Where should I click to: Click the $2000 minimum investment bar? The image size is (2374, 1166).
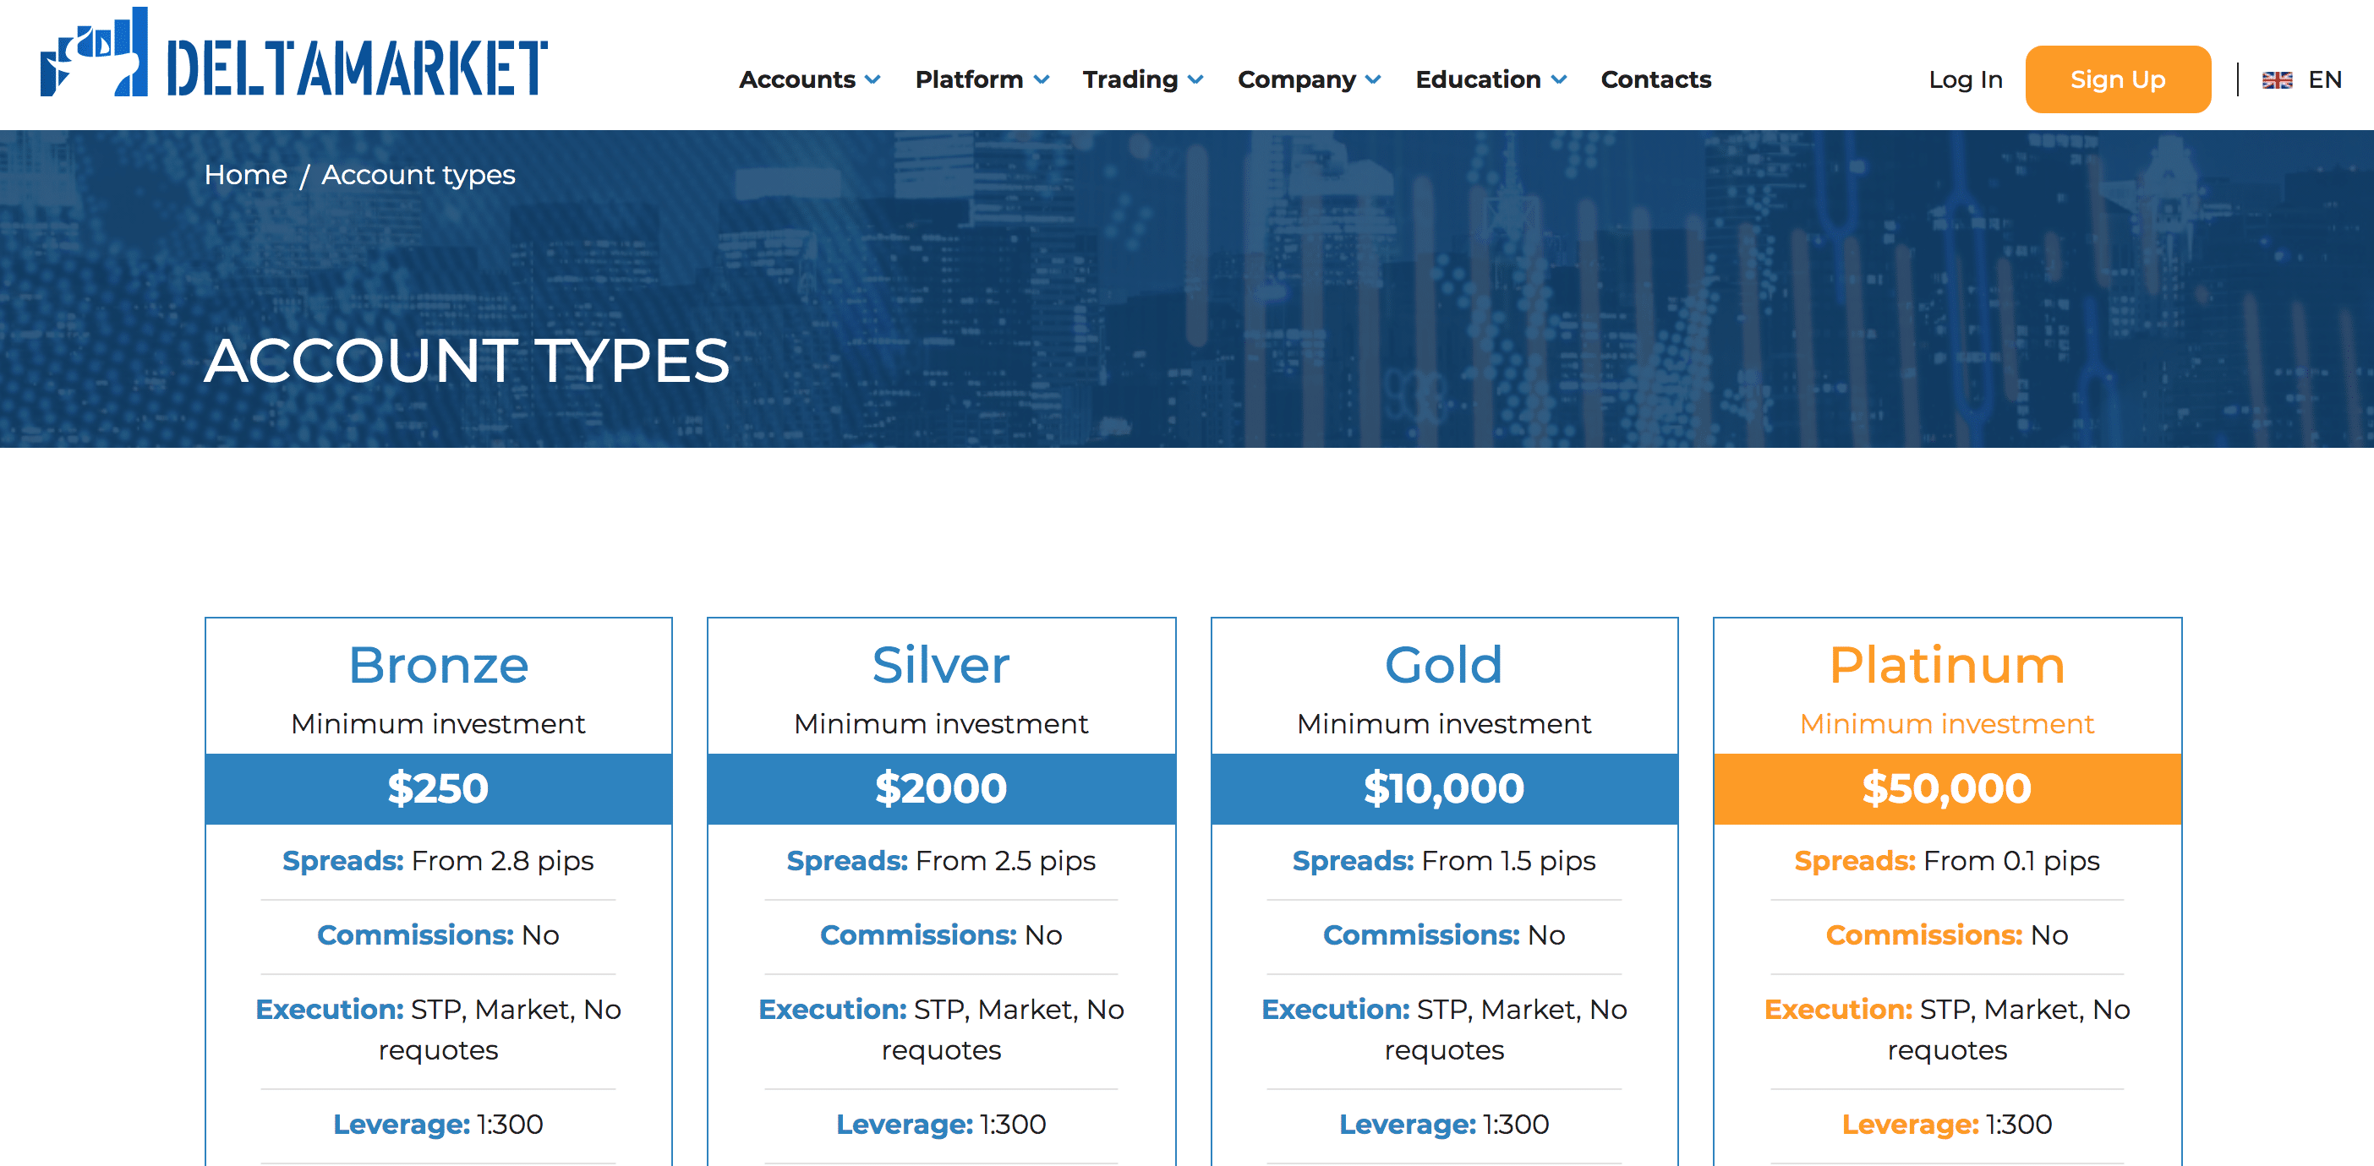point(941,788)
